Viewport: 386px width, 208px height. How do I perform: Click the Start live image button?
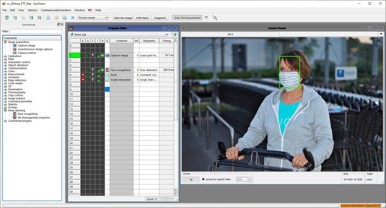123,18
